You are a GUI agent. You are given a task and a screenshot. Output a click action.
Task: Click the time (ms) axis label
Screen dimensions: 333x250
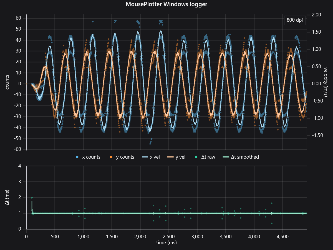pyautogui.click(x=167, y=242)
